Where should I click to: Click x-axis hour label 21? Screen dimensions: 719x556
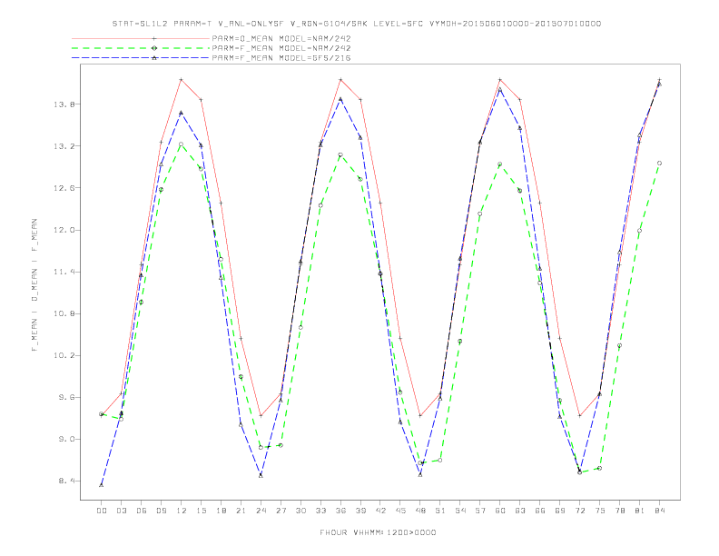point(241,511)
